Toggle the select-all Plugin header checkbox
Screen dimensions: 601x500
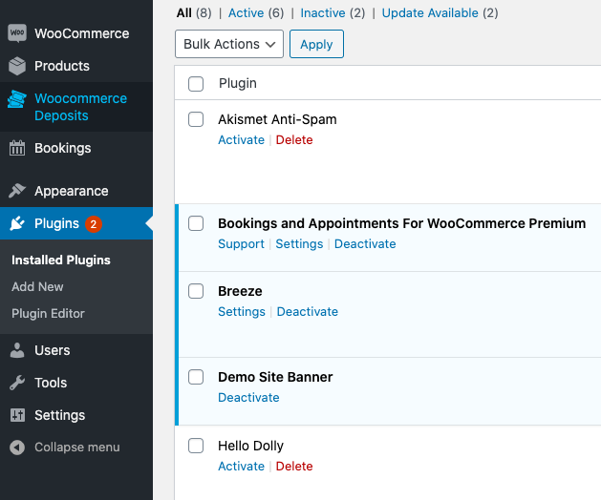[196, 84]
